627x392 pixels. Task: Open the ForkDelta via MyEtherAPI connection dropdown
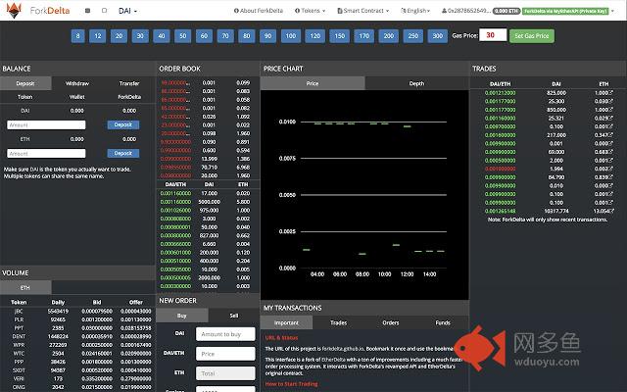click(568, 11)
